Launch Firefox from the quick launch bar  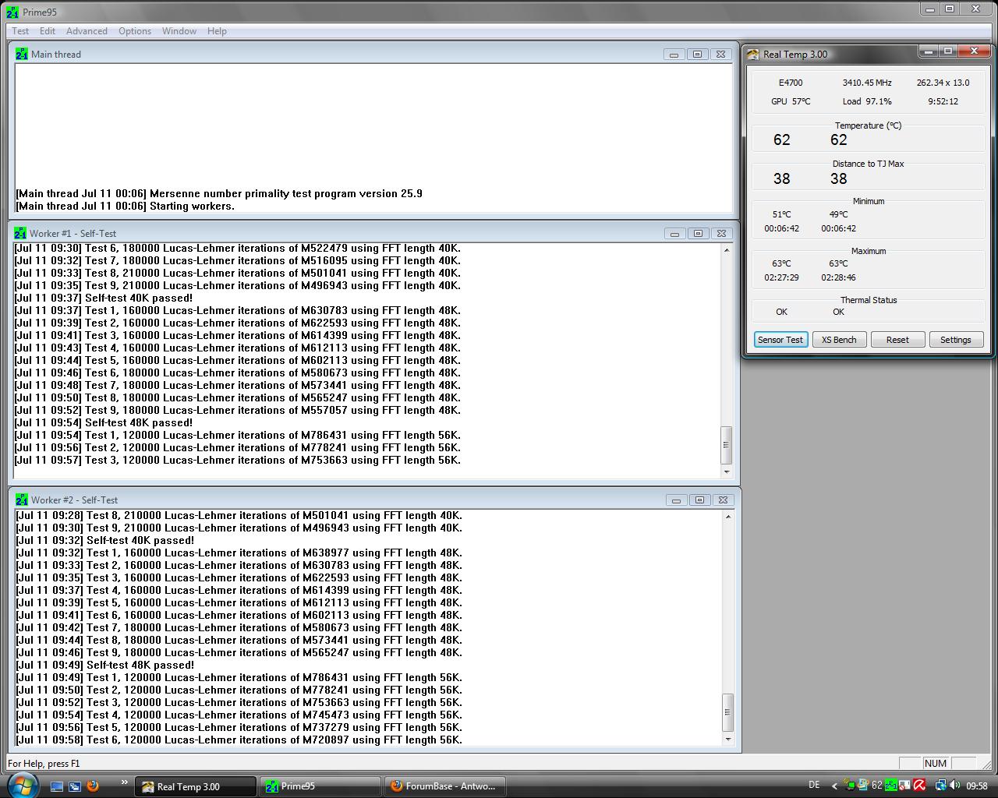(93, 786)
